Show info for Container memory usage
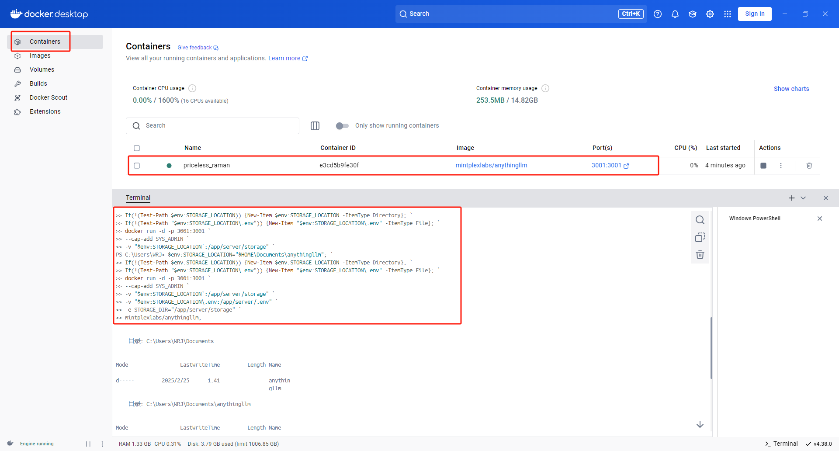This screenshot has height=451, width=839. 545,88
